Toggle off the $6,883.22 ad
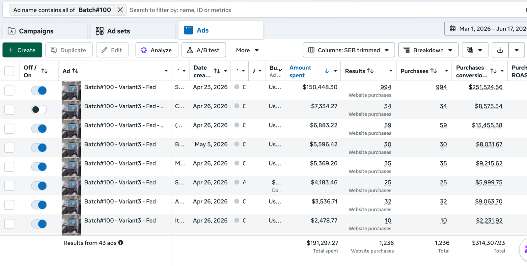The height and width of the screenshot is (266, 527). point(39,129)
